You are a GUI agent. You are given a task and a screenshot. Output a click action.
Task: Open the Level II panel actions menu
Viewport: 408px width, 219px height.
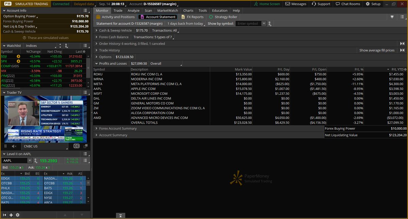tap(85, 154)
